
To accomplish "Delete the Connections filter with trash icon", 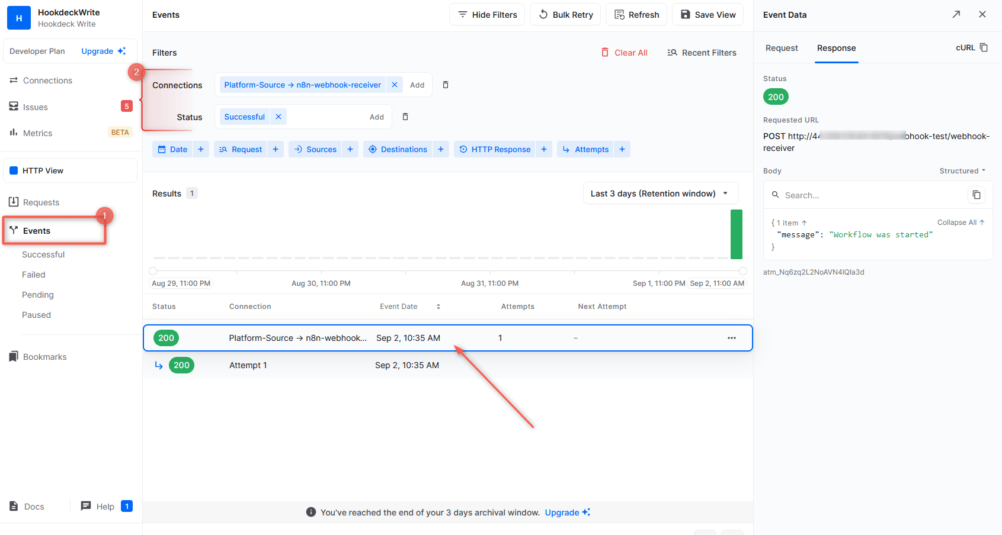I will [446, 85].
